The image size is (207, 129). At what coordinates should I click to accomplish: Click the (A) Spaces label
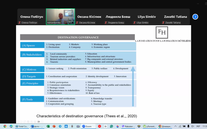[32, 45]
